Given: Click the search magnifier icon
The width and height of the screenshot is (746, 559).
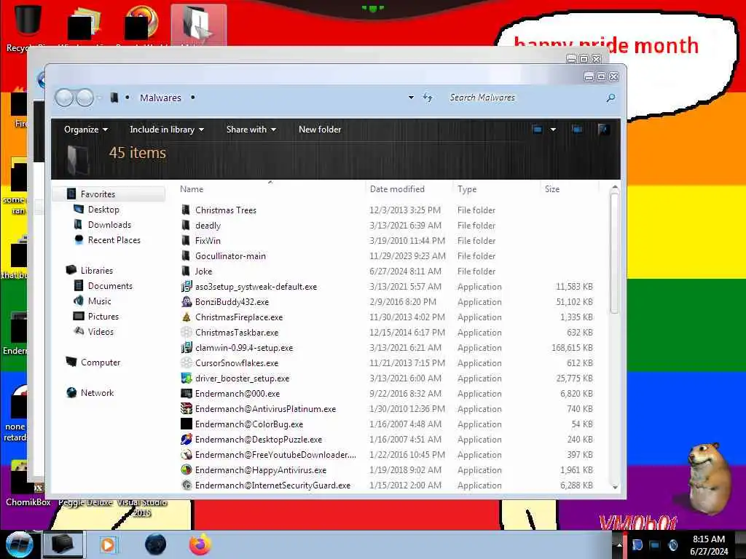Looking at the screenshot, I should 610,98.
